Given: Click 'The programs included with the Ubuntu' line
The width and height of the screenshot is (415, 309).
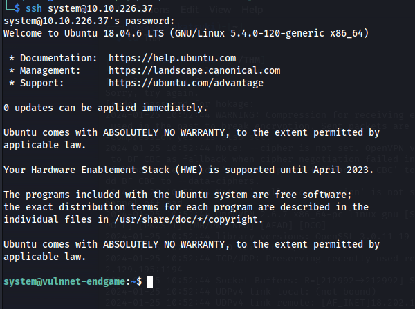Looking at the screenshot, I should tap(178, 195).
